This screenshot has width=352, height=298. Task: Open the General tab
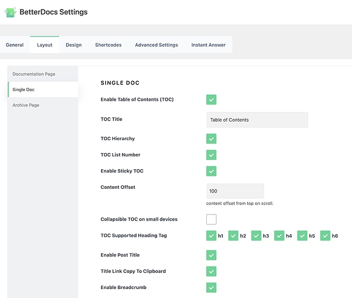coord(14,45)
